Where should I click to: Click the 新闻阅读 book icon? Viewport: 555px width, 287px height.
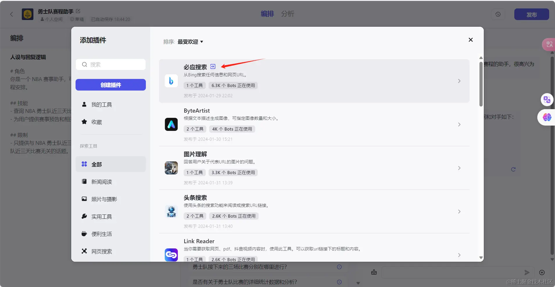tap(84, 181)
